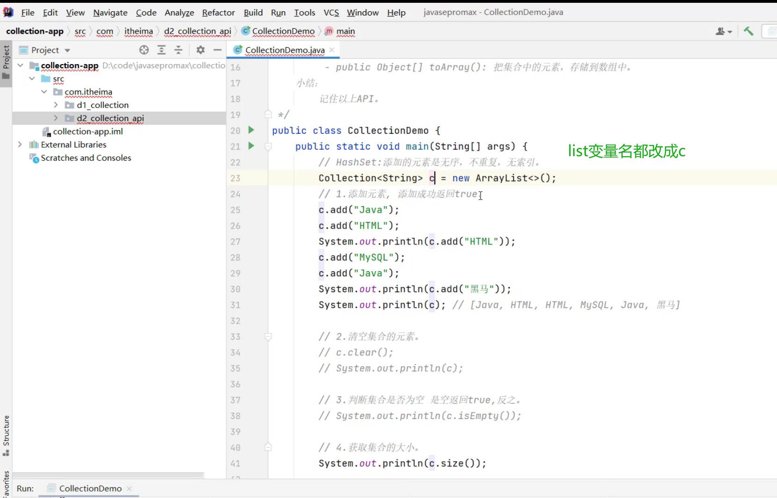Screen dimensions: 777x498
Task: Open the Analyze menu
Action: click(x=179, y=13)
